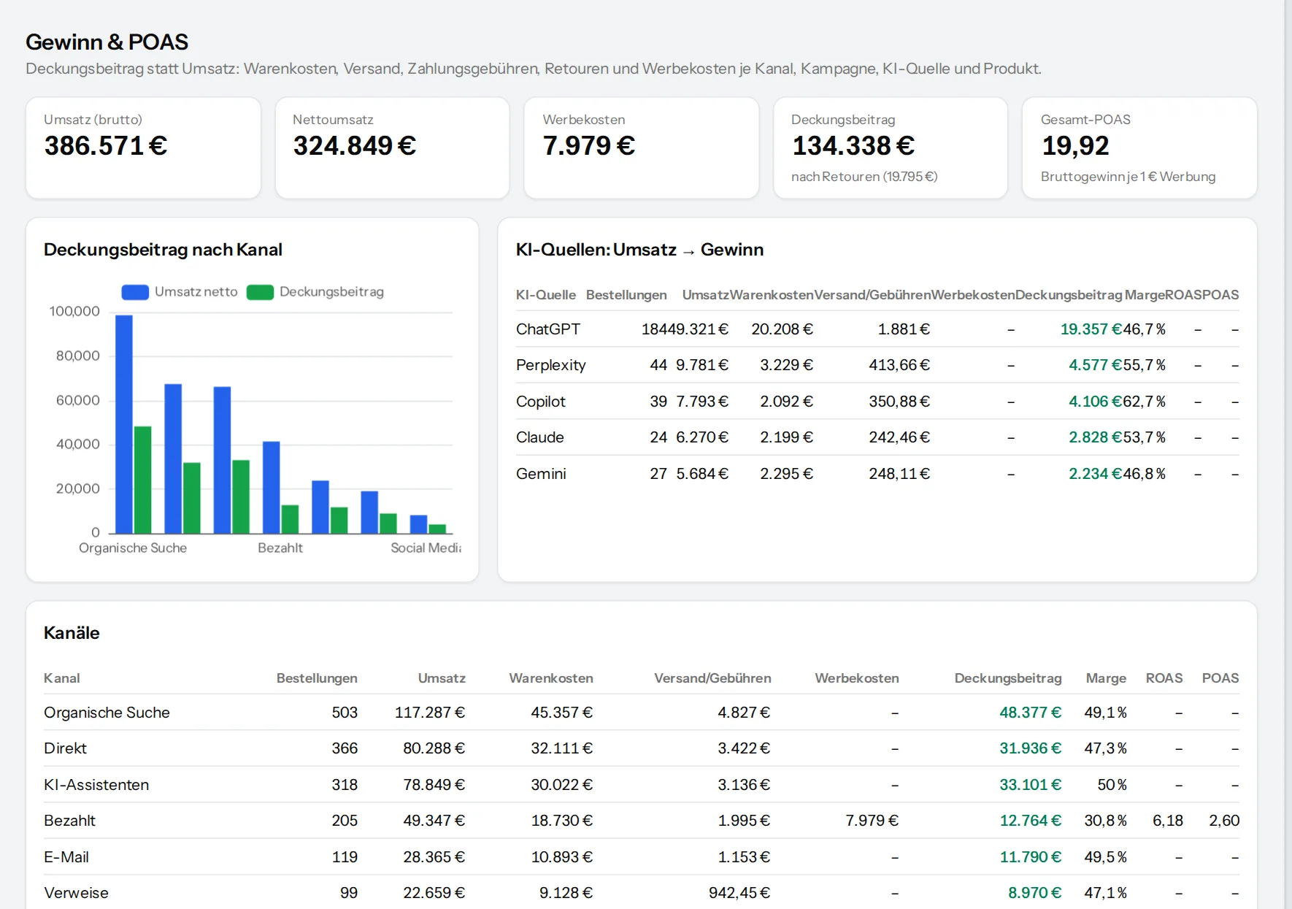Image resolution: width=1292 pixels, height=909 pixels.
Task: Select the KI-Assistenten channel row
Action: [x=642, y=785]
